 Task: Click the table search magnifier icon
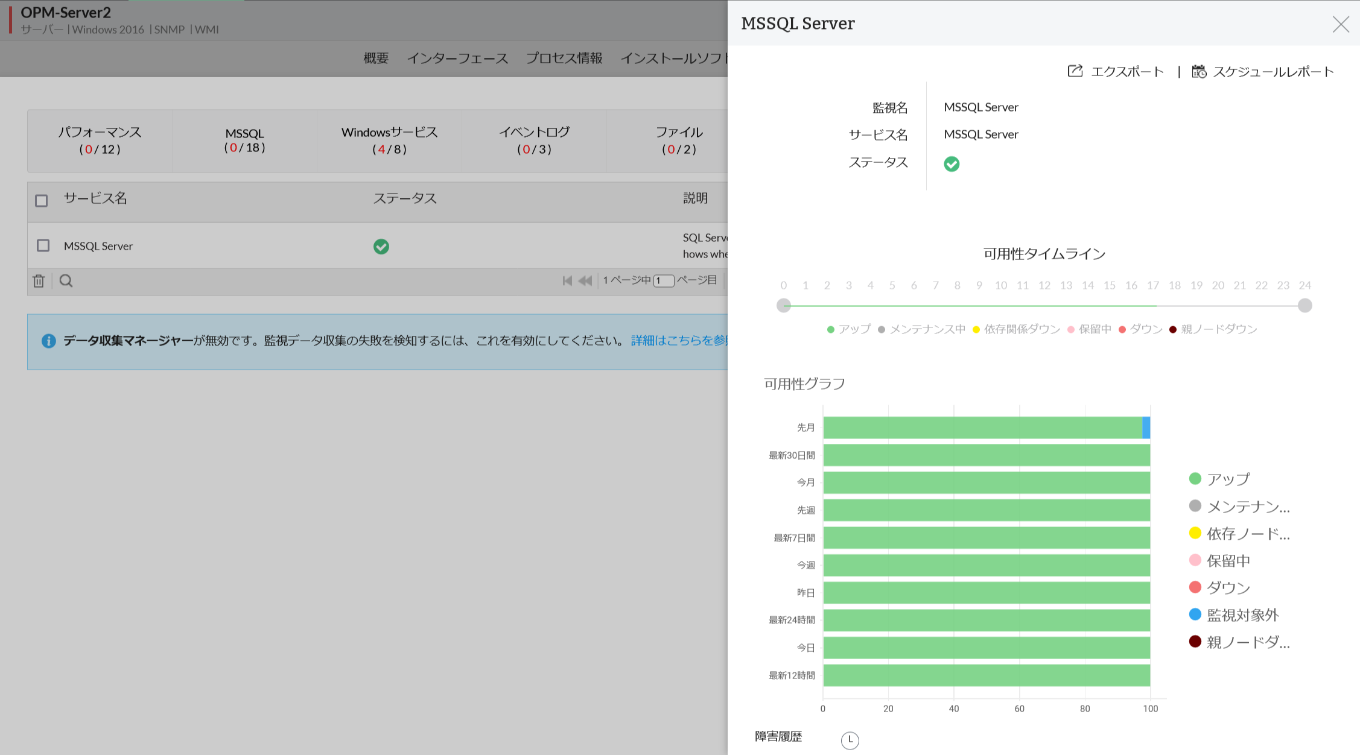click(66, 281)
